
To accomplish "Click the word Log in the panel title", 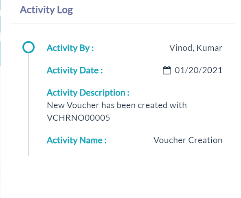I will 65,10.
